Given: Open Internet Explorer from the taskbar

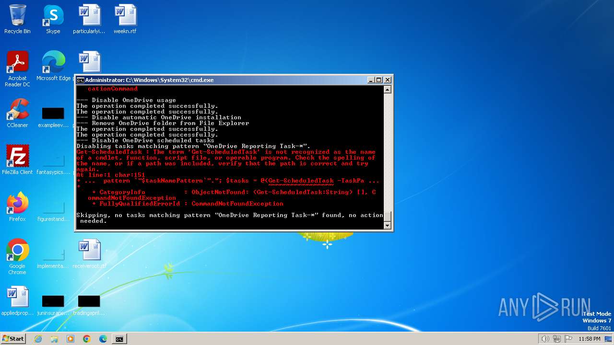Looking at the screenshot, I should coord(38,339).
